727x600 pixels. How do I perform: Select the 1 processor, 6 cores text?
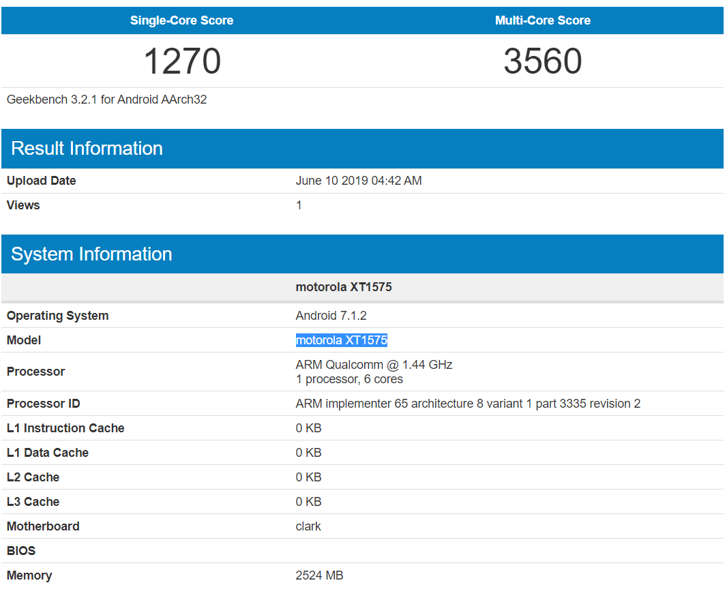coord(349,379)
